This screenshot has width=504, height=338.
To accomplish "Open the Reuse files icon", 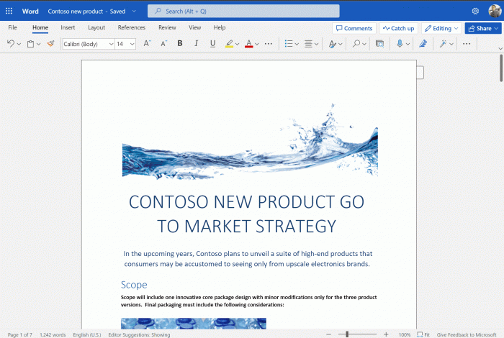I will [x=379, y=44].
